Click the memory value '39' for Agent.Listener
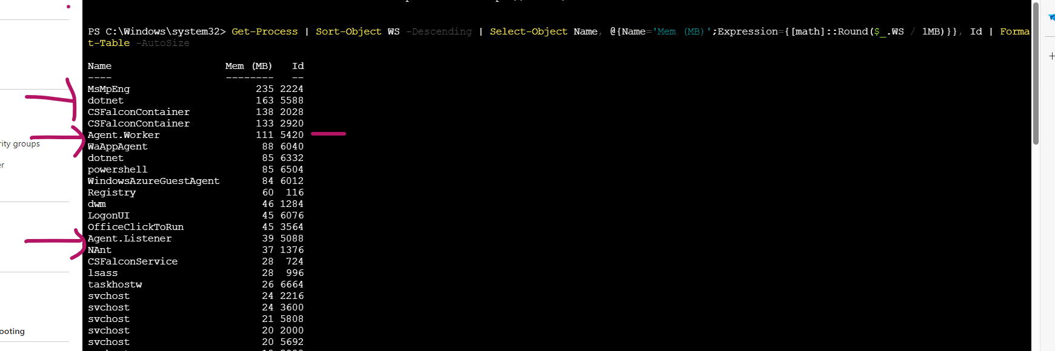 267,238
